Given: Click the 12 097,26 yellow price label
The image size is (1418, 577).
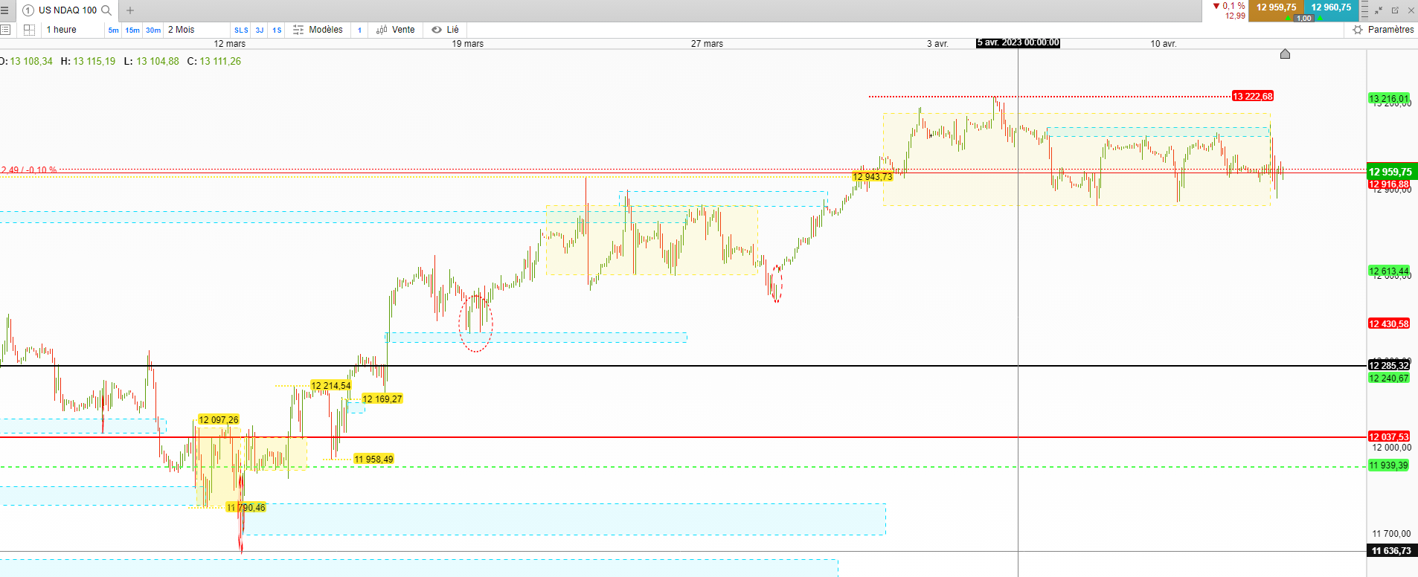Looking at the screenshot, I should click(x=219, y=420).
